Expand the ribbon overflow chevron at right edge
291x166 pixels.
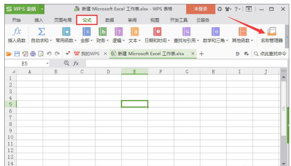(x=287, y=37)
